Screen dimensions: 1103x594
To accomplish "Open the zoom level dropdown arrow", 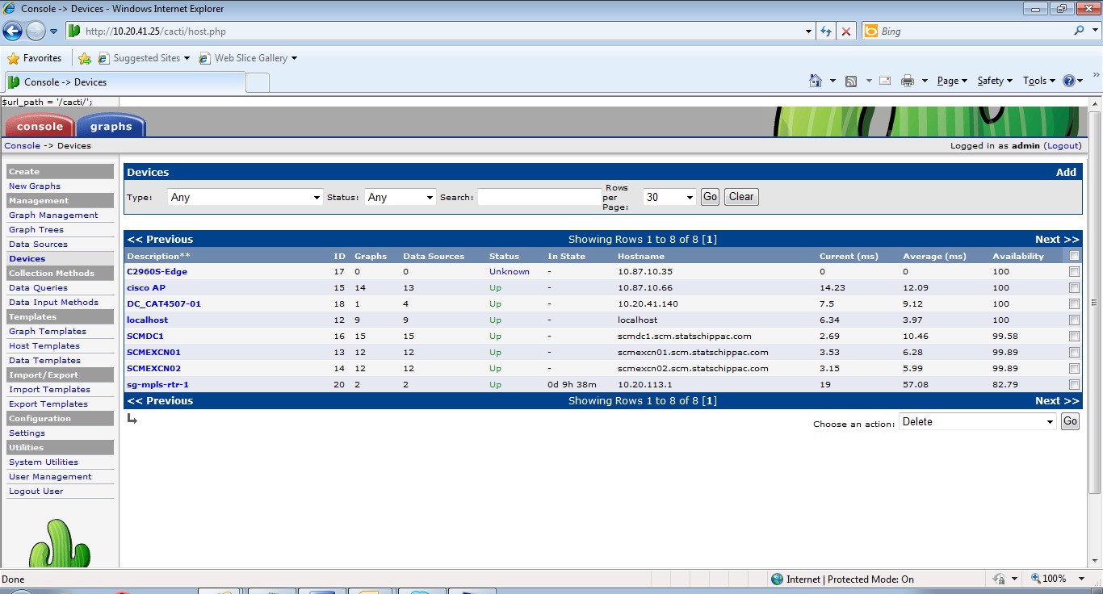I will (x=1083, y=579).
